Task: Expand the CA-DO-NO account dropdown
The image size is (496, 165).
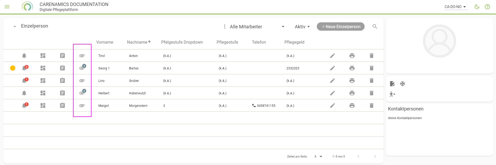Action: coord(455,7)
